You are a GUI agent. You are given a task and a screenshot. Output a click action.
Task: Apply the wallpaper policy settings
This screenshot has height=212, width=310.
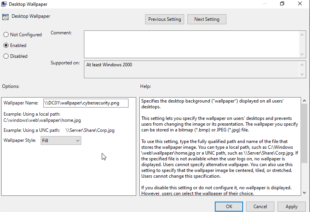pyautogui.click(x=291, y=207)
